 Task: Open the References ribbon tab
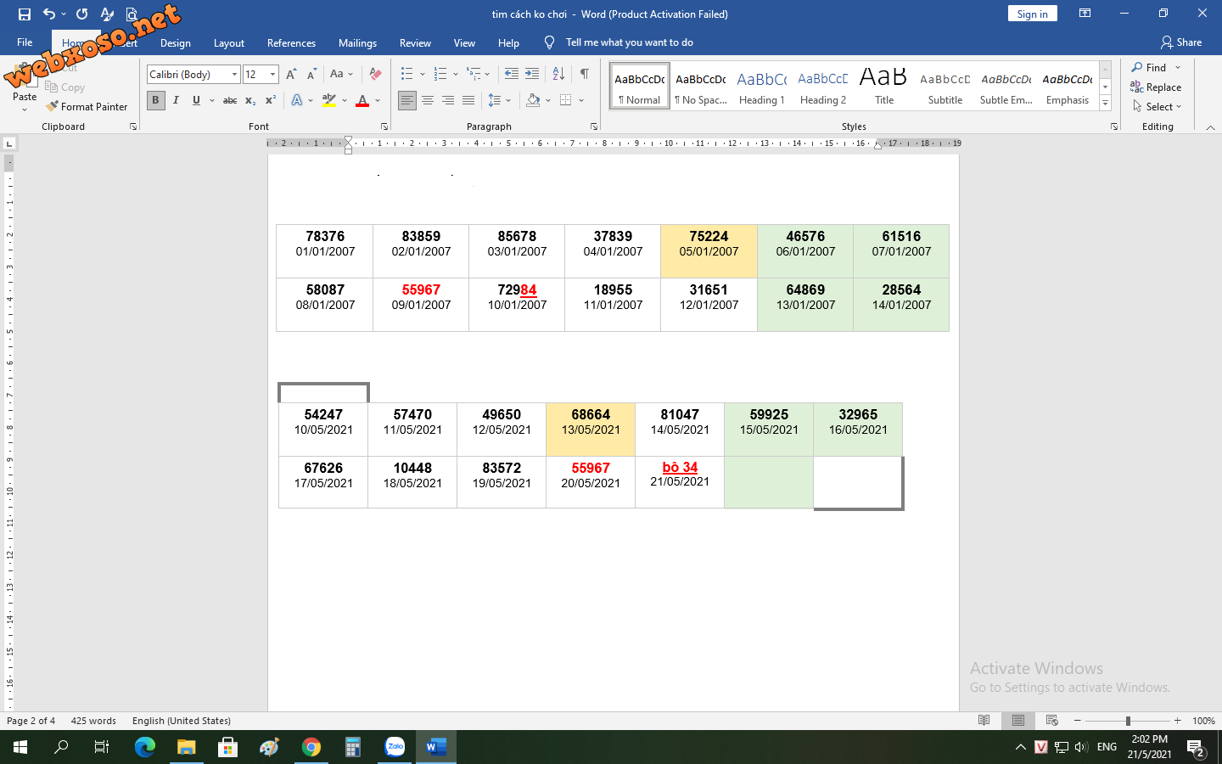tap(291, 42)
